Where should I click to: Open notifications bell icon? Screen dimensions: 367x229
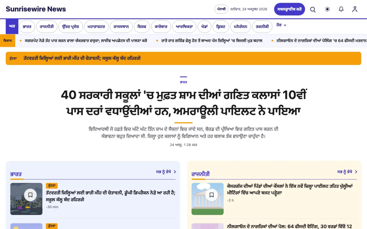pyautogui.click(x=341, y=9)
